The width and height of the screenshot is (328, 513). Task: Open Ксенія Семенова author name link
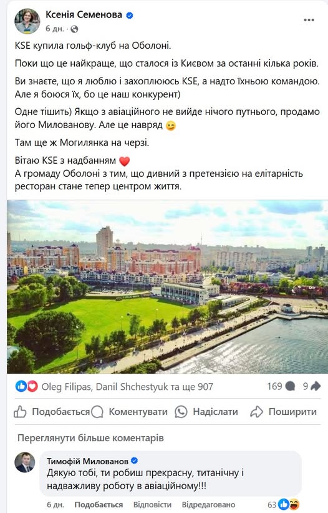click(x=84, y=15)
